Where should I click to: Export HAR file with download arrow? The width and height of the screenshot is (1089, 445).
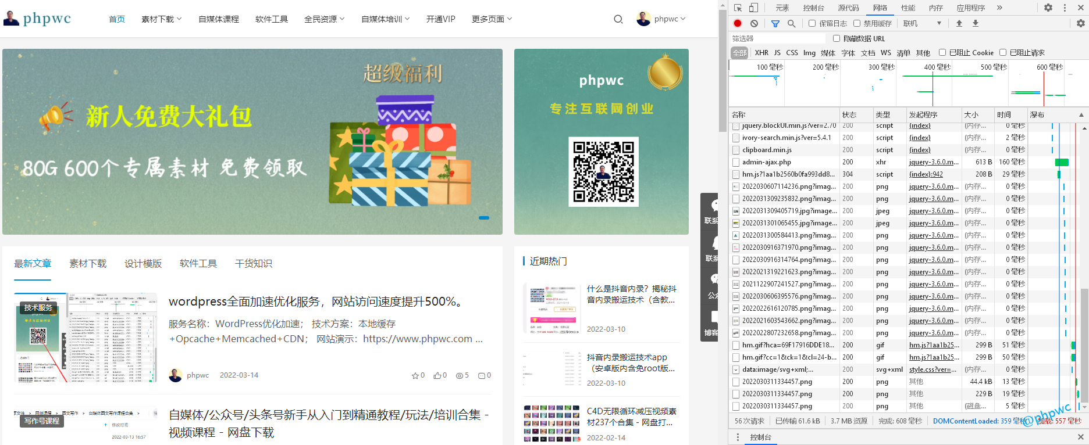976,23
